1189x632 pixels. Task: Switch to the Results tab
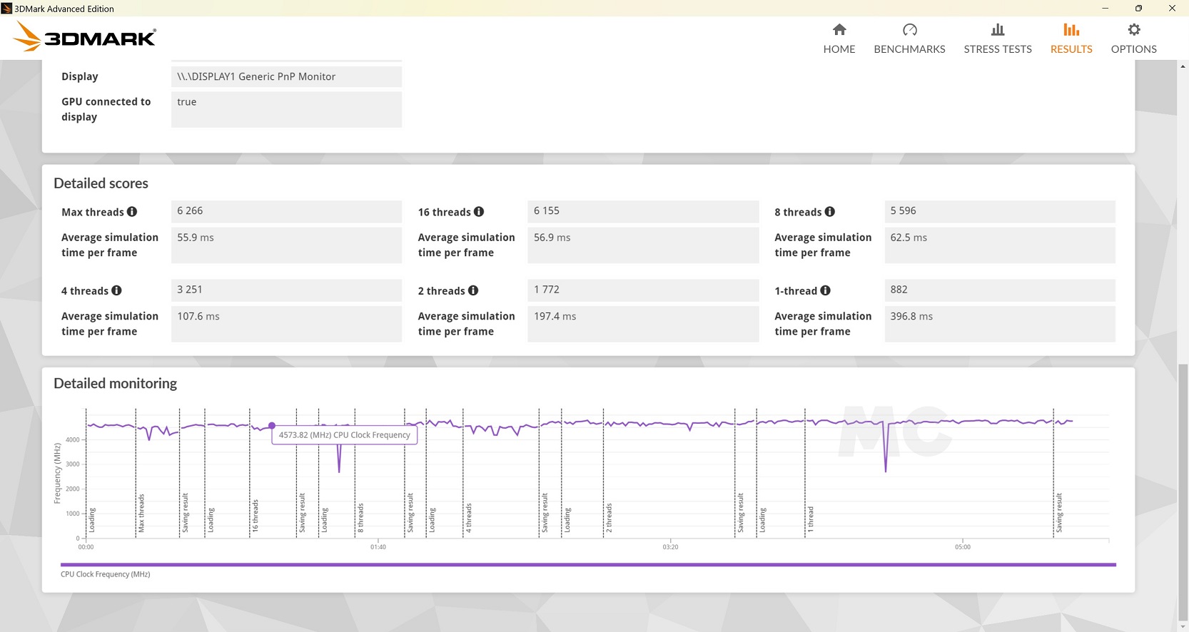1071,39
